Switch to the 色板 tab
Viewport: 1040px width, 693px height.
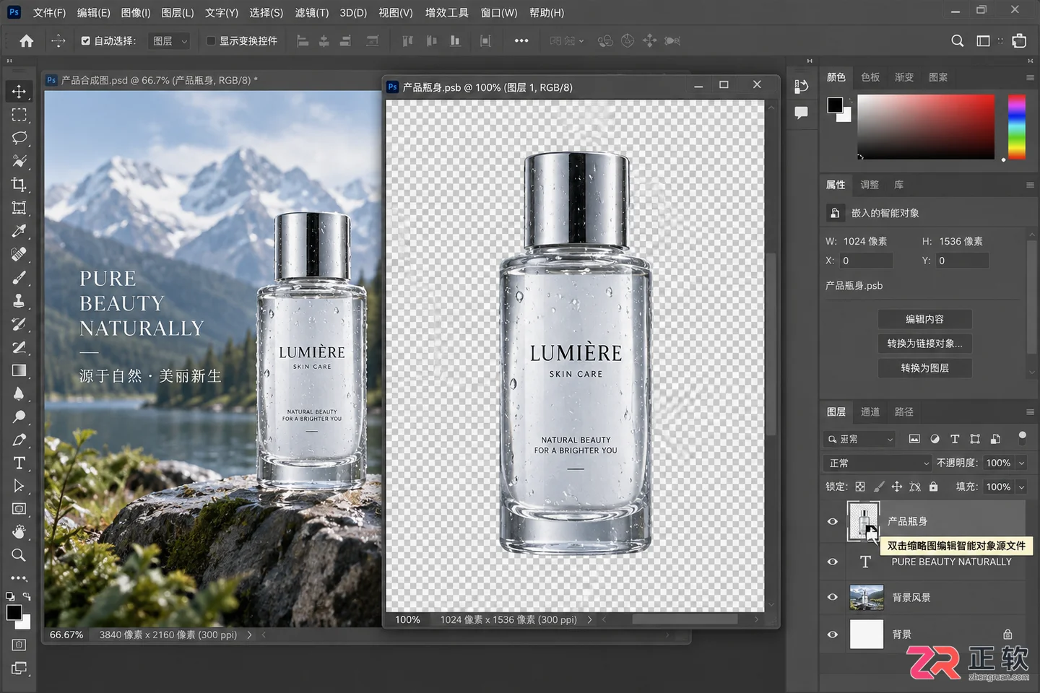tap(870, 77)
